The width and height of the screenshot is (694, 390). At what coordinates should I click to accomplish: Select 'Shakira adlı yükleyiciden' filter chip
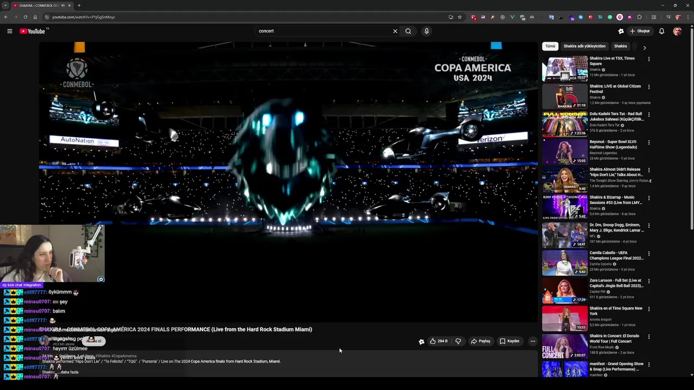(584, 46)
